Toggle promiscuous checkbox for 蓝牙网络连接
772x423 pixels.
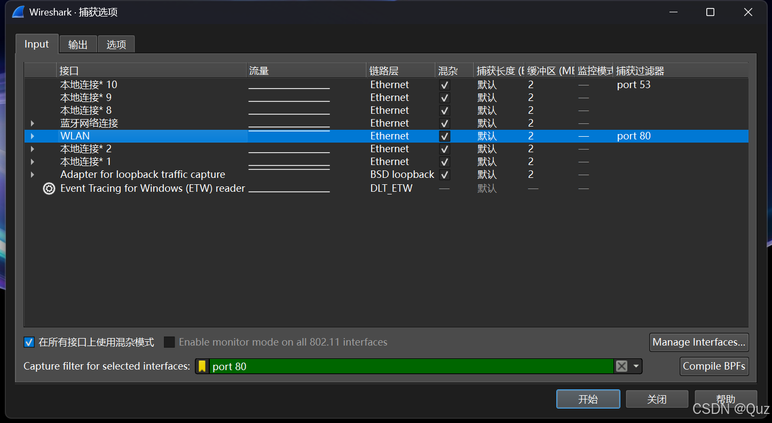click(445, 123)
